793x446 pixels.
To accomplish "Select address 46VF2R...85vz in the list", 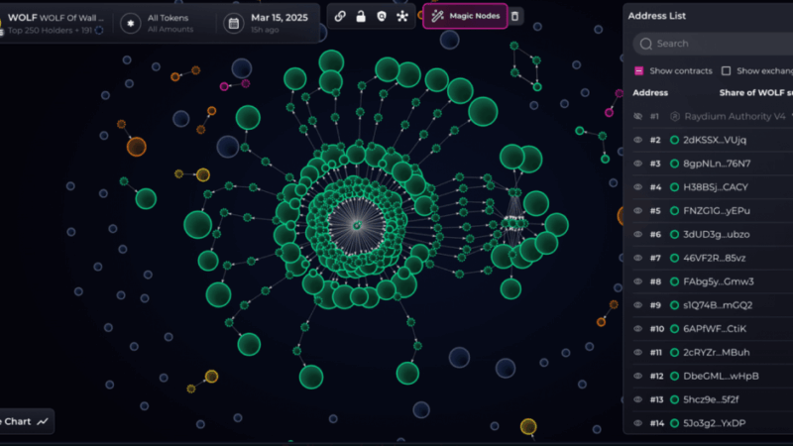I will tap(714, 258).
